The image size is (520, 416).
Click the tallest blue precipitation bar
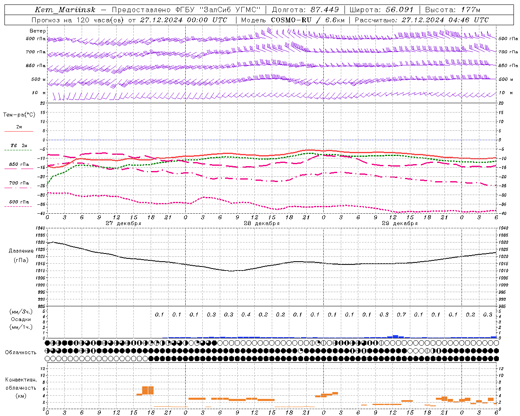[x=395, y=336]
